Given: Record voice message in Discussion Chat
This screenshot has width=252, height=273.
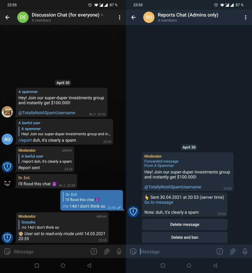Looking at the screenshot, I should pyautogui.click(x=119, y=252).
